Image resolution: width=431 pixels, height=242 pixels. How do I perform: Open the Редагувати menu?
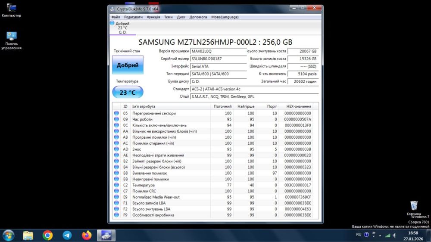[x=133, y=17]
